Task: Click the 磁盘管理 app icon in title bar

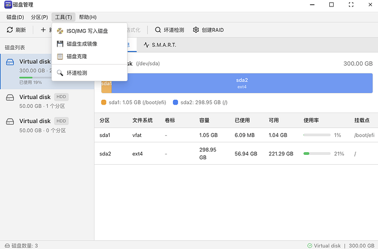Action: pyautogui.click(x=7, y=5)
